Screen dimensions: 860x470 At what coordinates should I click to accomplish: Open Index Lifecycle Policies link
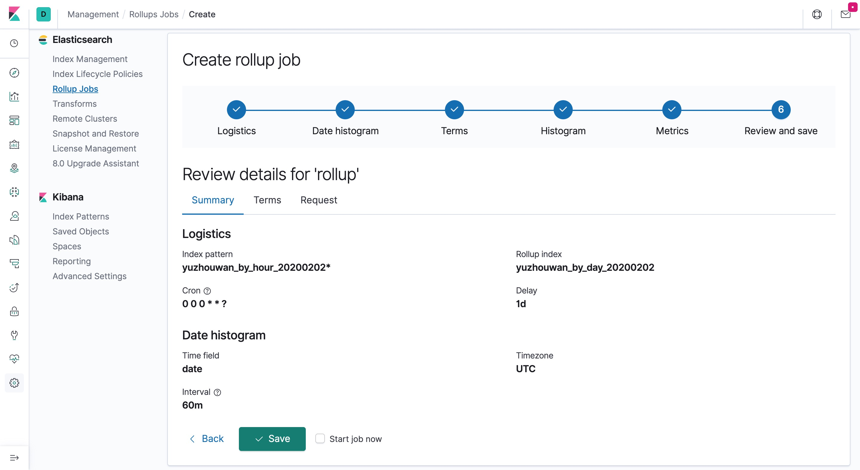(97, 74)
